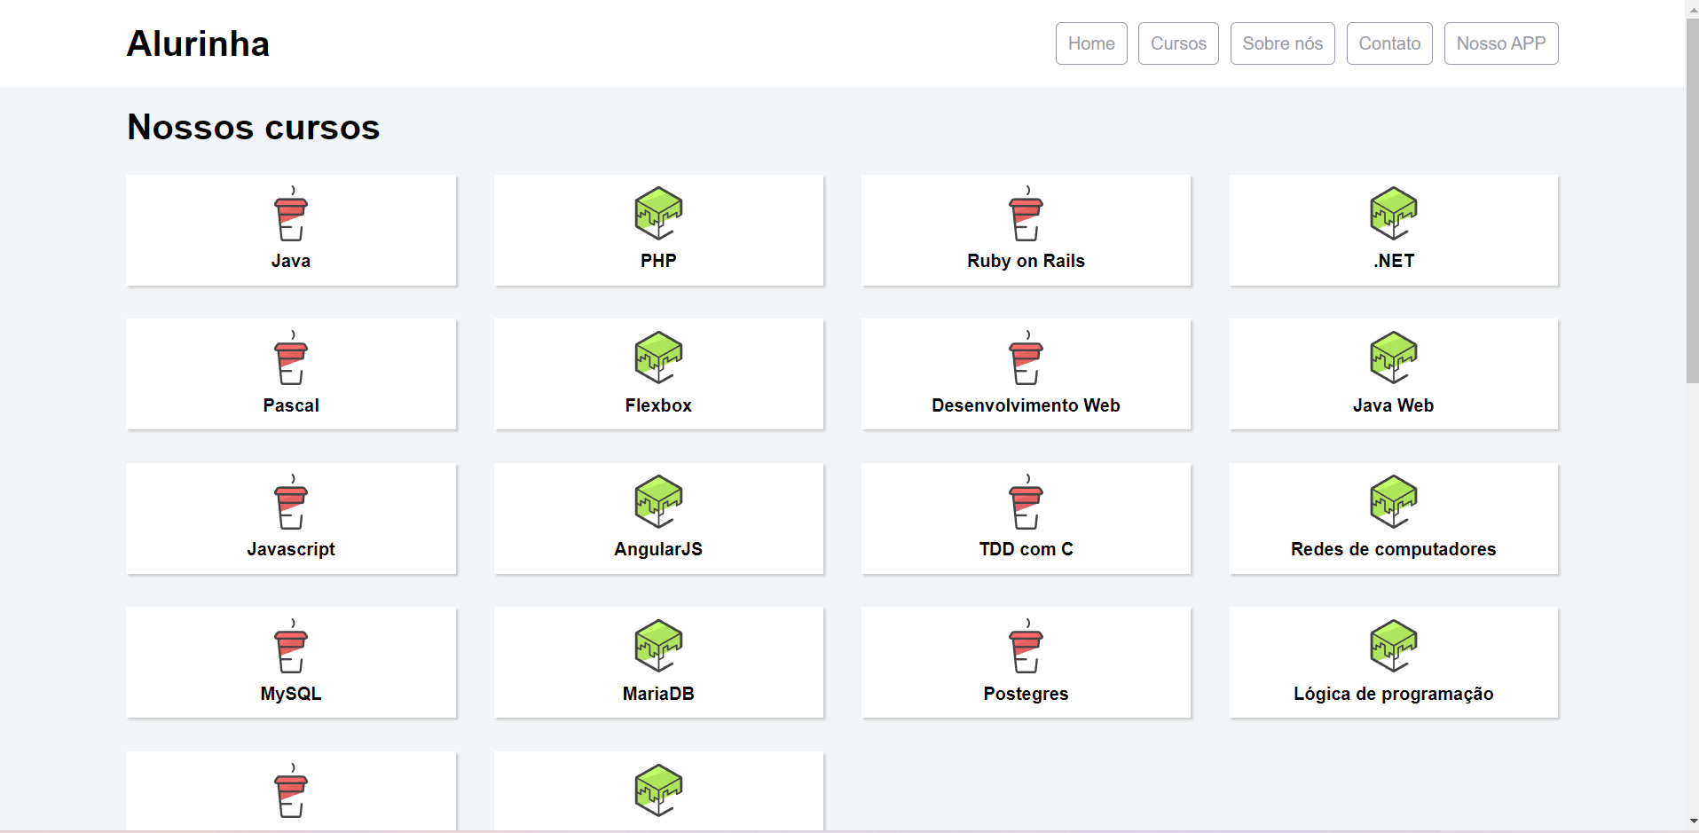Click the Flexbox course box icon
Image resolution: width=1699 pixels, height=833 pixels.
pos(658,357)
